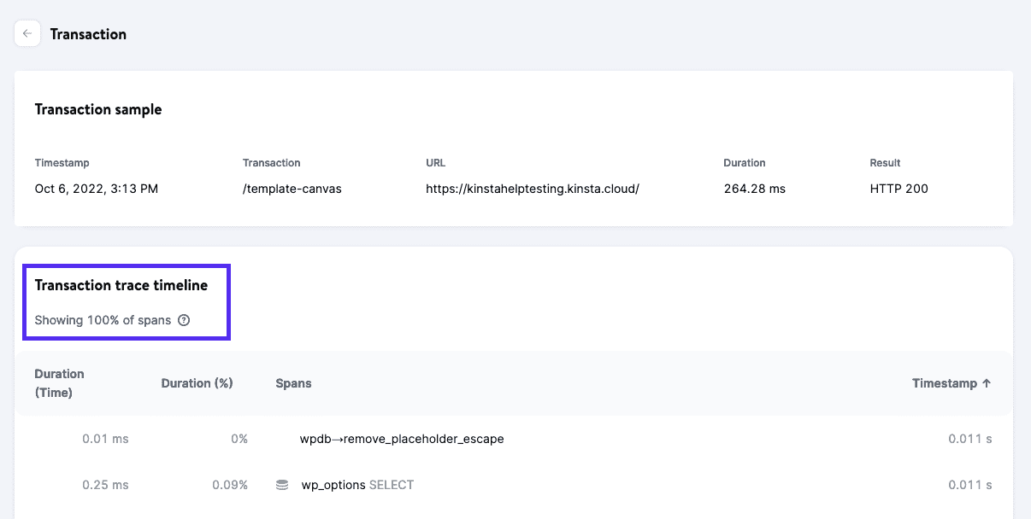This screenshot has height=519, width=1031.
Task: Click the HTTP 200 result value
Action: [x=898, y=189]
